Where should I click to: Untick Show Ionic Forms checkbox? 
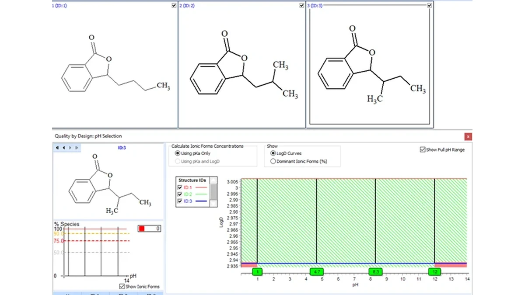122,287
